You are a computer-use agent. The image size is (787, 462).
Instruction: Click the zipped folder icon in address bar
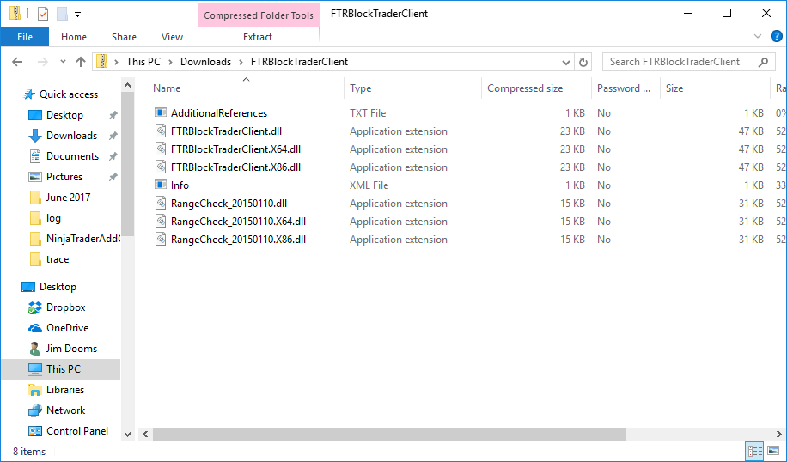pos(102,61)
